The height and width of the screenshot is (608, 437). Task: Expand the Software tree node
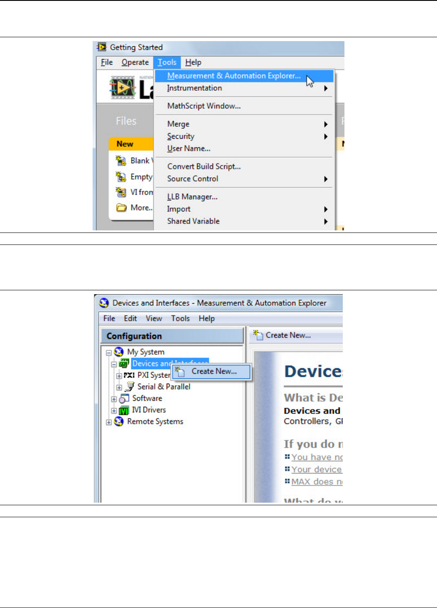tap(114, 399)
